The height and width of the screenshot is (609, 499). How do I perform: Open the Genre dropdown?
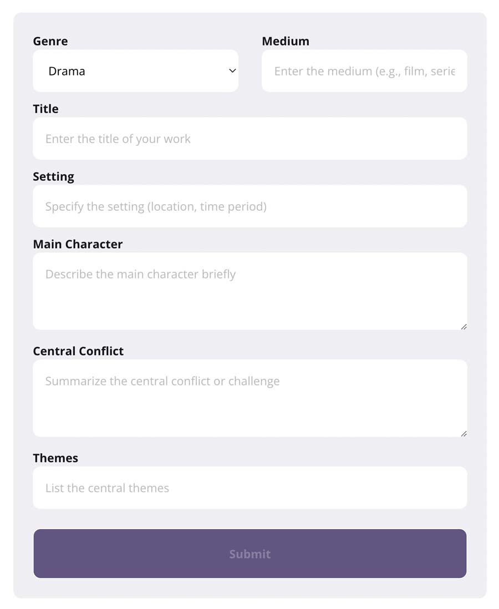point(135,71)
